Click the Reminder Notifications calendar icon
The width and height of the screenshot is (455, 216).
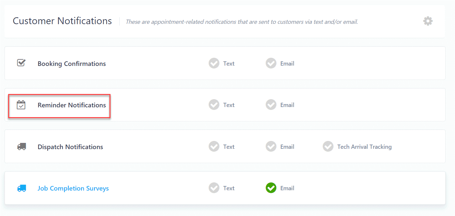click(x=21, y=105)
